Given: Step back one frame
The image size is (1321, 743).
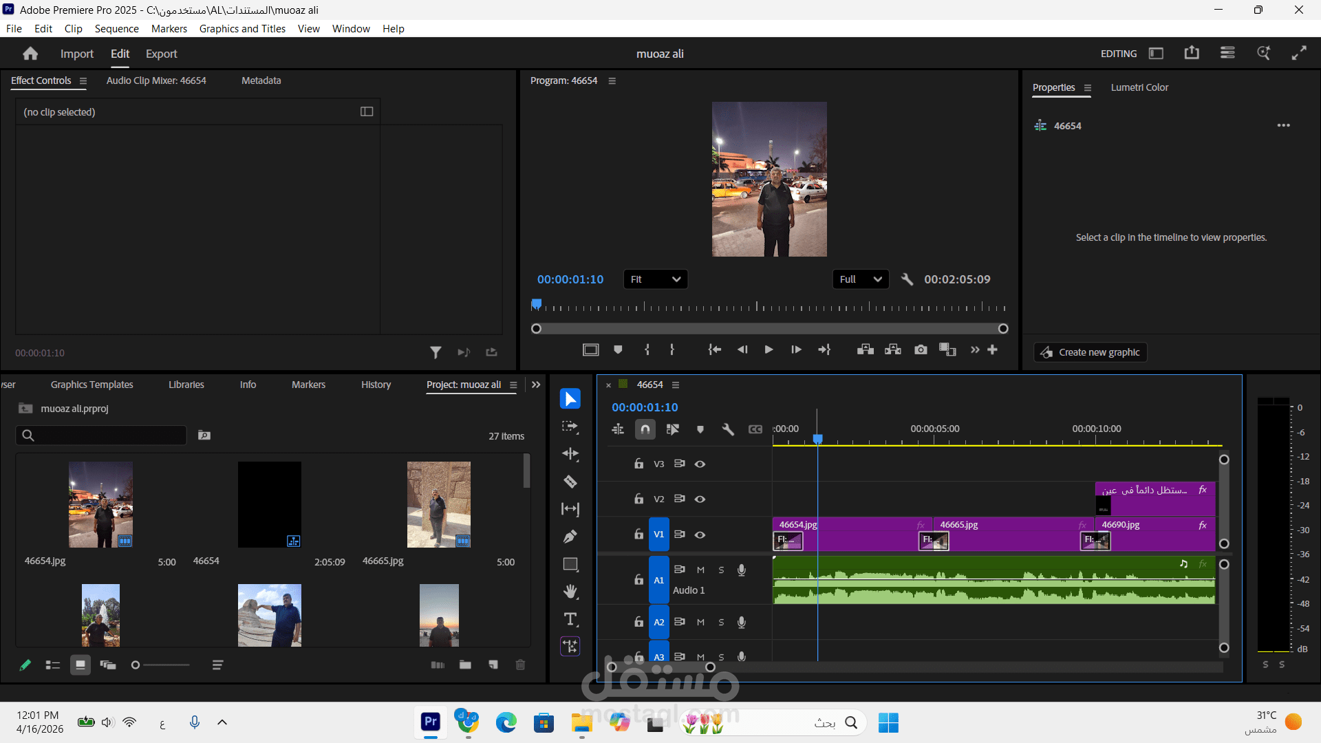Looking at the screenshot, I should point(742,349).
